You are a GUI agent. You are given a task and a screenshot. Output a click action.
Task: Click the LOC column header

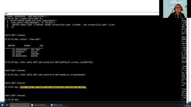[41, 45]
